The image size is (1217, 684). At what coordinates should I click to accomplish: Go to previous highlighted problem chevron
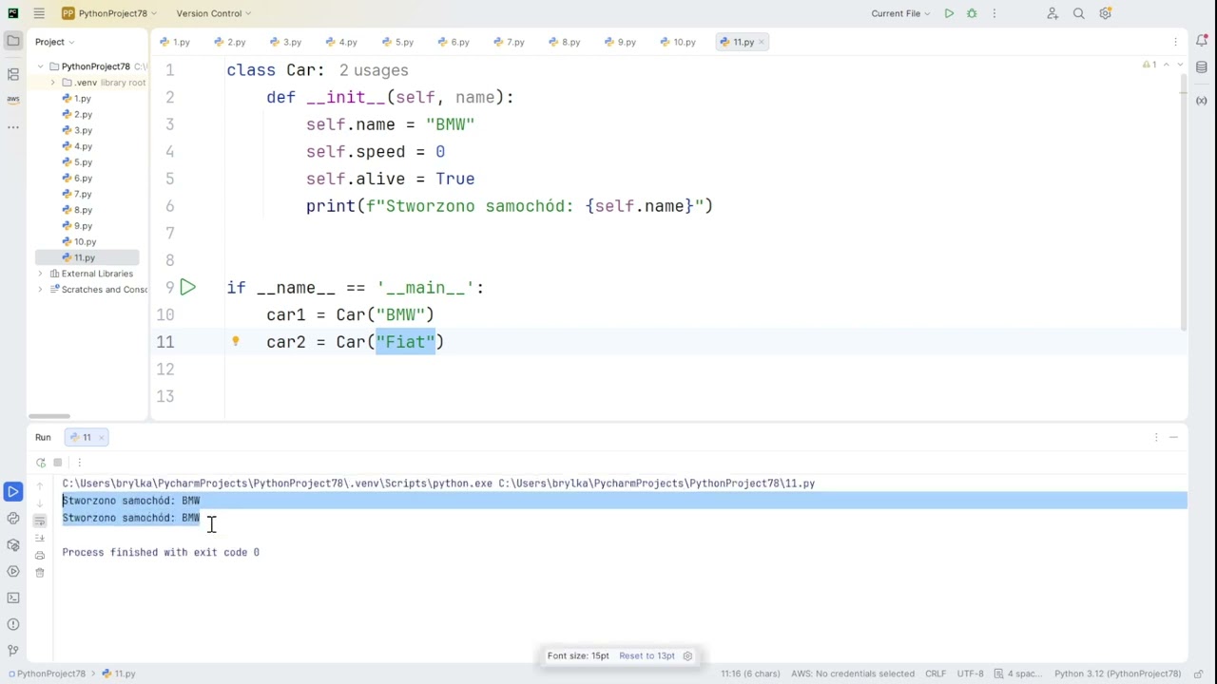click(1166, 65)
